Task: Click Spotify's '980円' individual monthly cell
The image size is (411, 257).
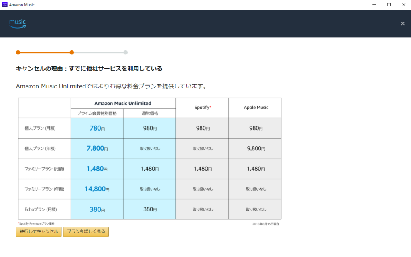Action: pos(202,128)
